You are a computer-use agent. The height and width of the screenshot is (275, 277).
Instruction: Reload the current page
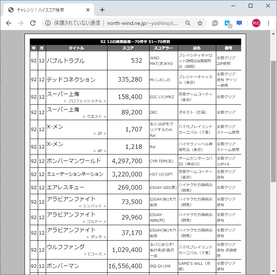(x=33, y=23)
